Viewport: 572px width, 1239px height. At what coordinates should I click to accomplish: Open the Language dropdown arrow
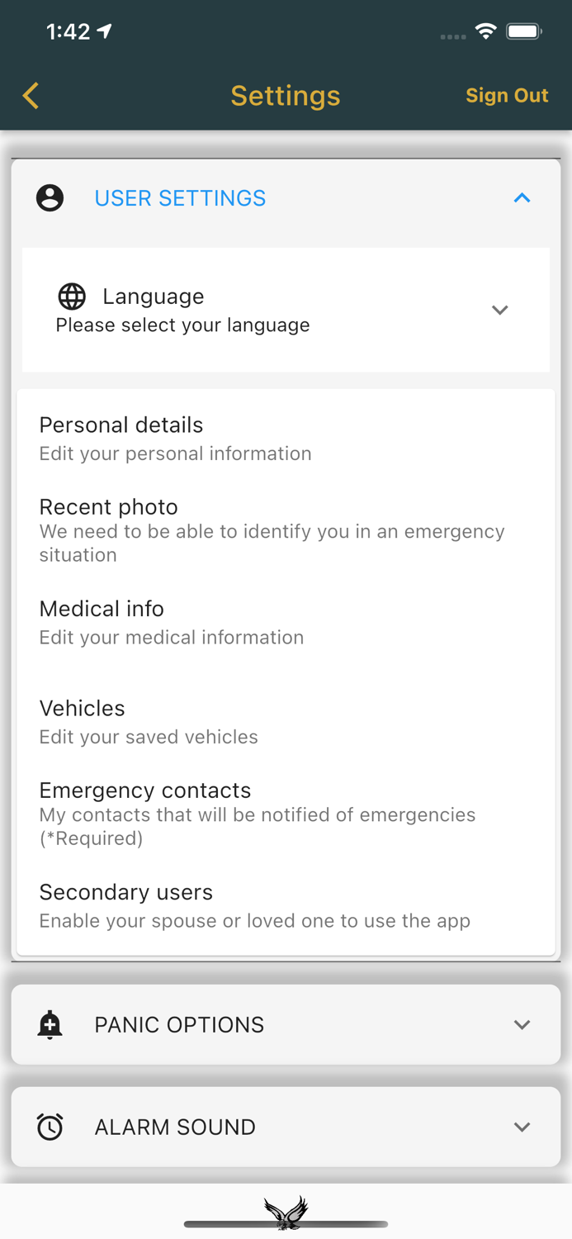coord(499,310)
